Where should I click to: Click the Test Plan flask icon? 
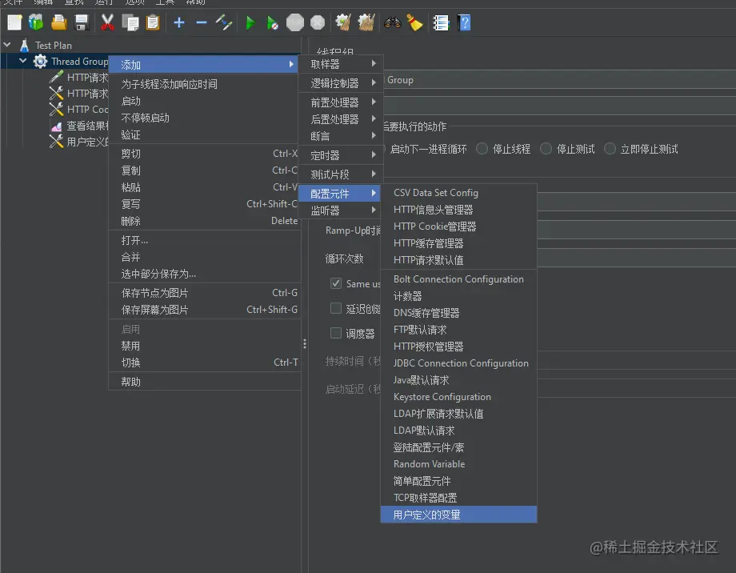(x=25, y=46)
